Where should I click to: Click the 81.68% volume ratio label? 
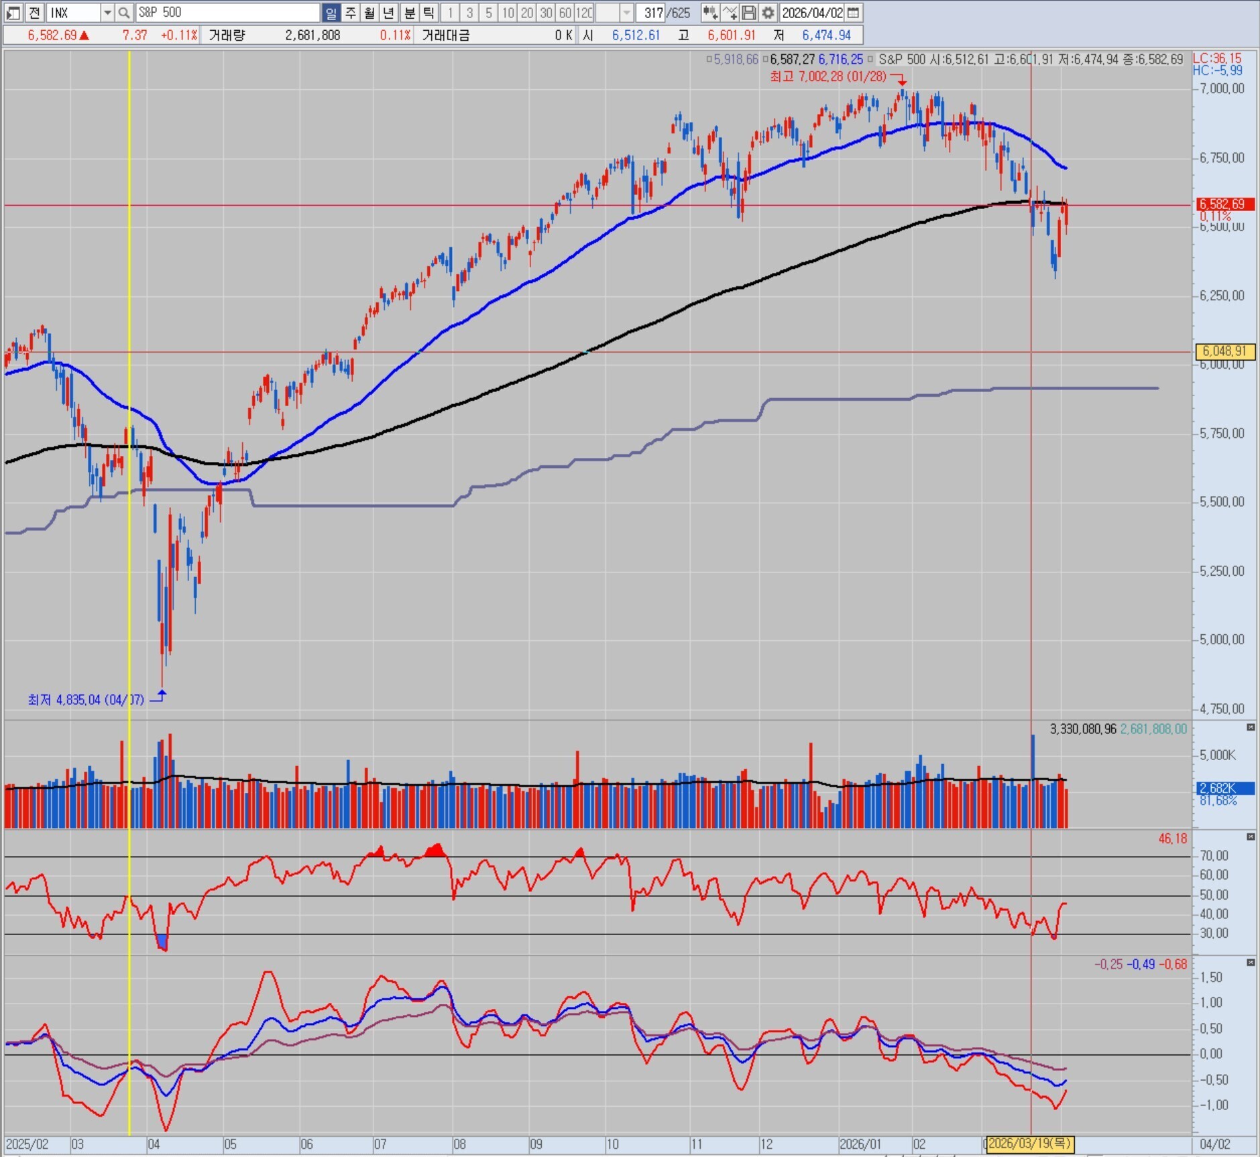1218,801
